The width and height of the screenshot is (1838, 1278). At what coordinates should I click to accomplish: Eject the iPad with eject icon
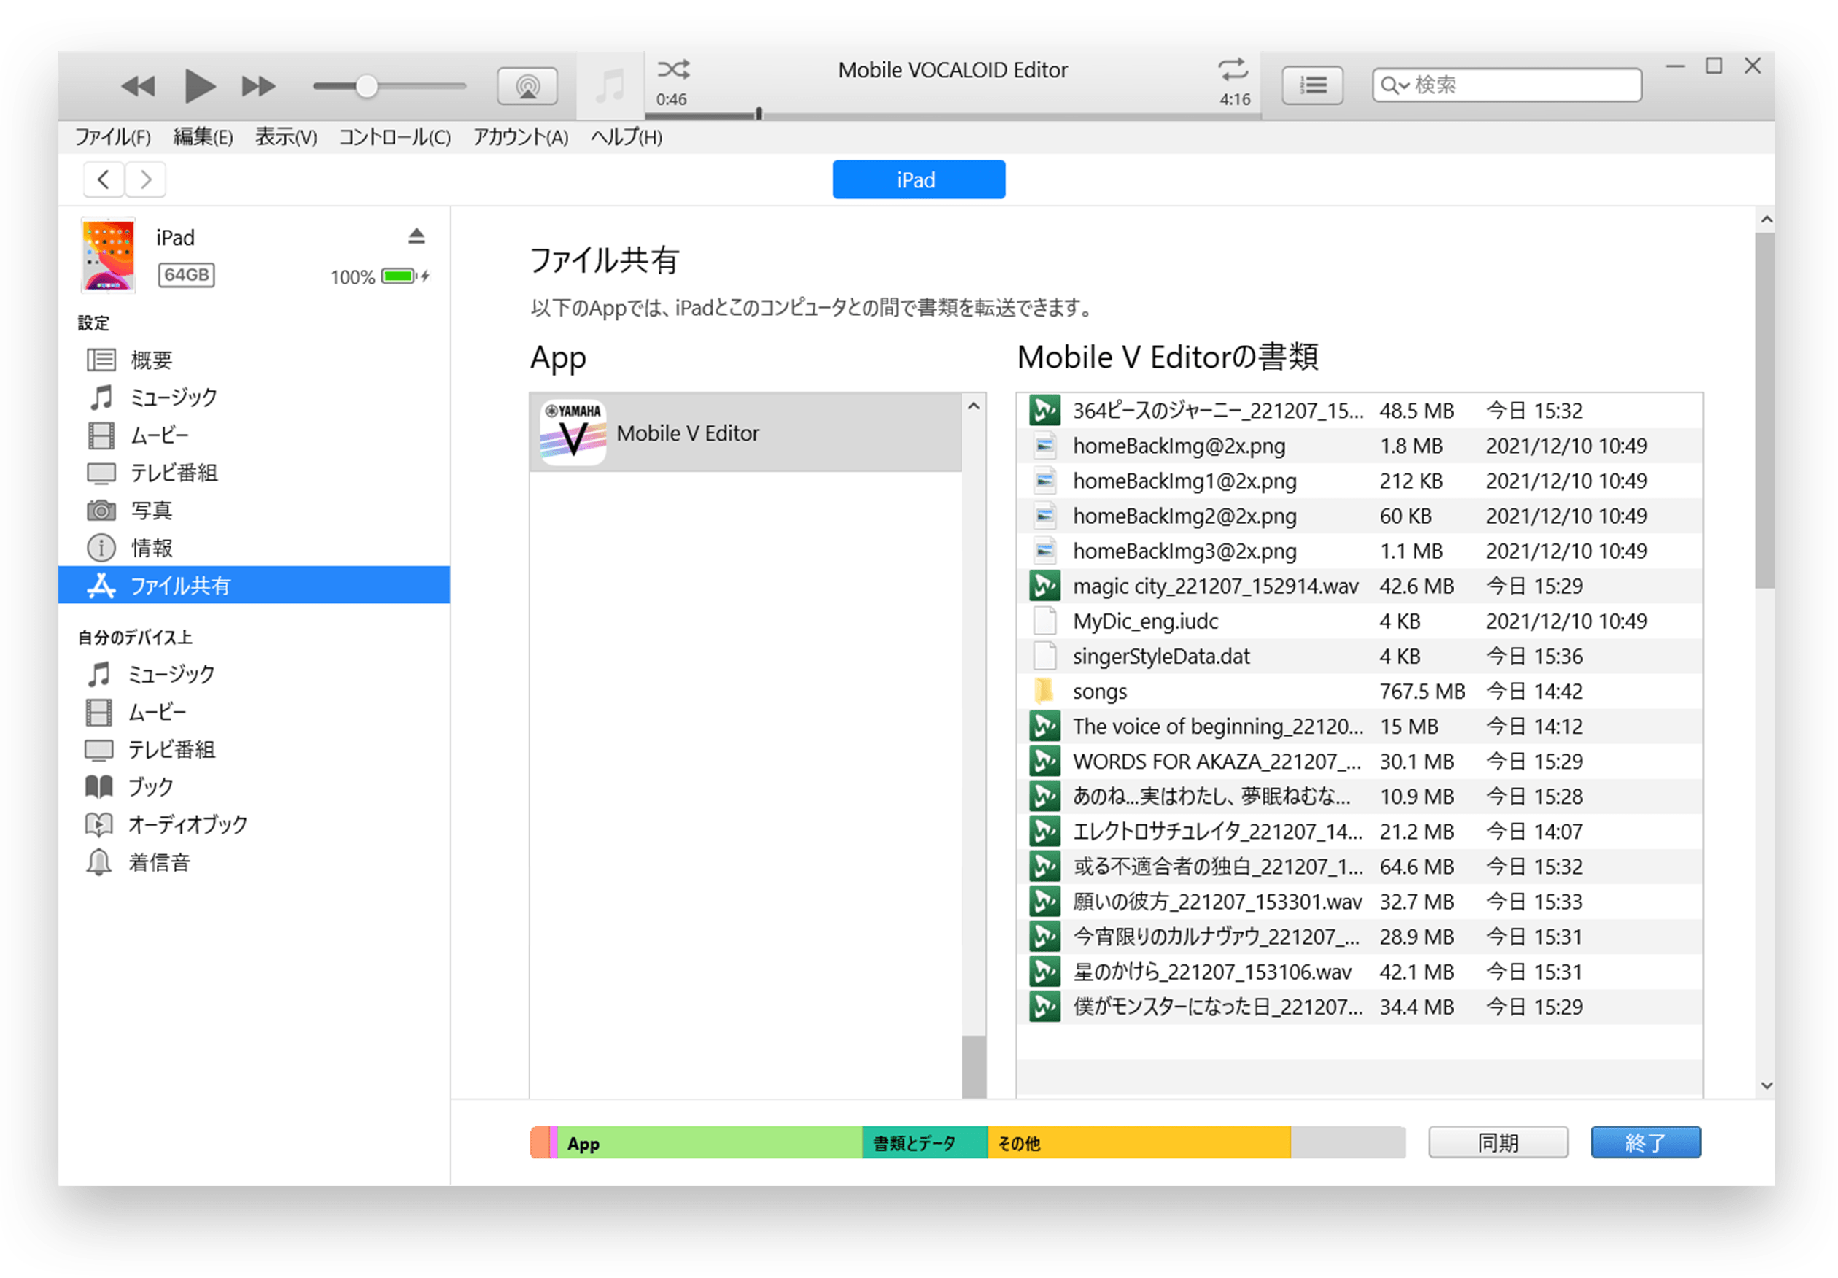click(x=416, y=236)
